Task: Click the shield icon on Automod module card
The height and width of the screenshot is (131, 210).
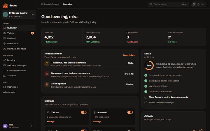Action: tap(94, 112)
